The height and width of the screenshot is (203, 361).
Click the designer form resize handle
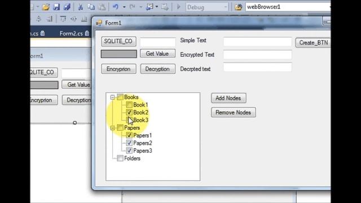[x=74, y=123]
